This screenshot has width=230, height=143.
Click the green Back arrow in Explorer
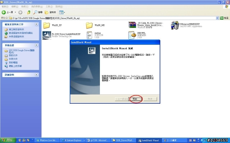click(x=4, y=13)
